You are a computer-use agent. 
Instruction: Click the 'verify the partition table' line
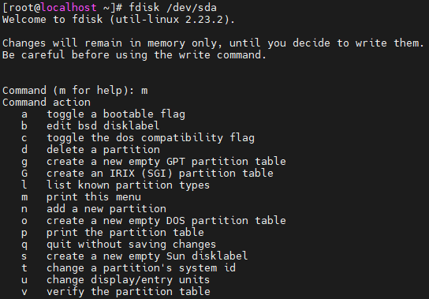point(116,292)
